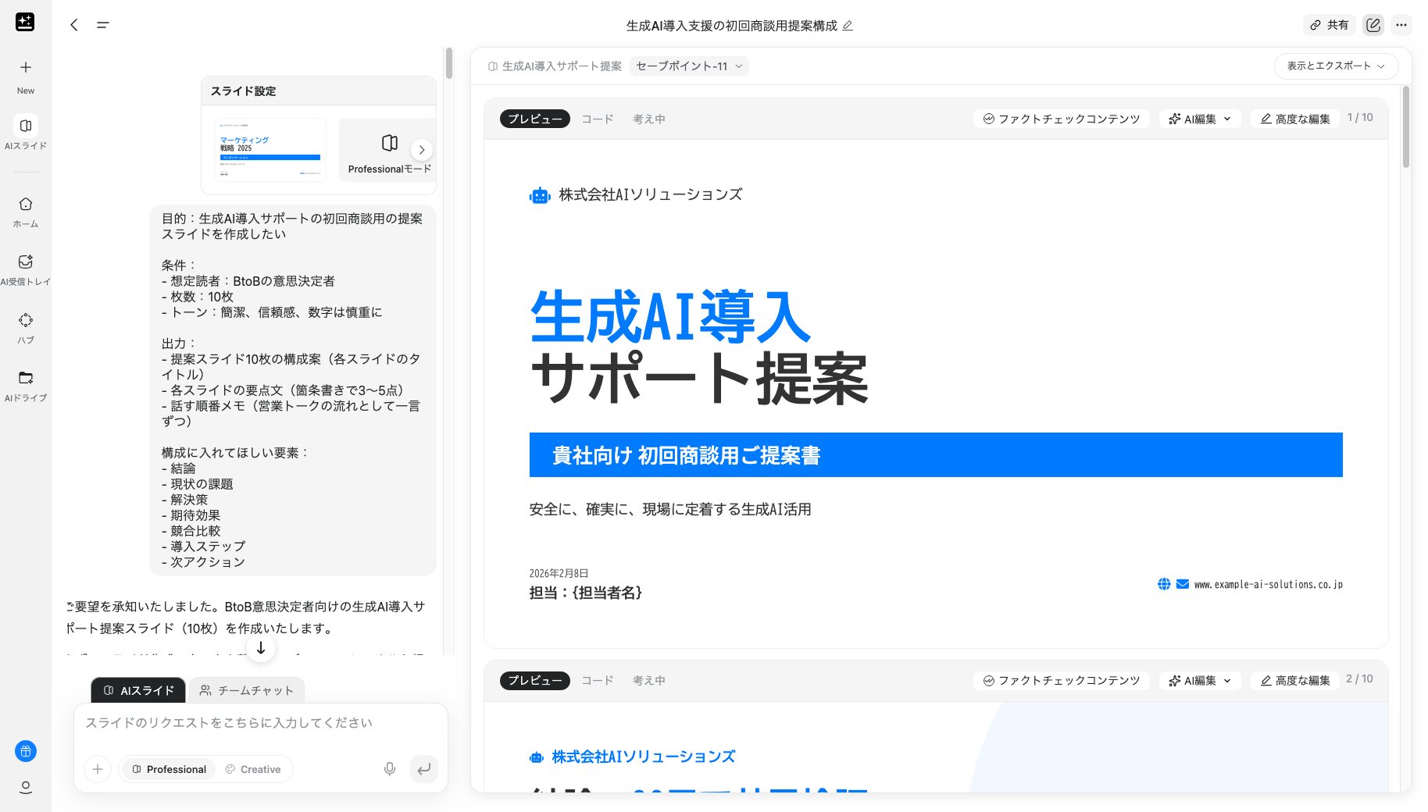Image resolution: width=1428 pixels, height=812 pixels.
Task: Toggle ファクトチェックコンテンツ on slide 1
Action: point(1061,118)
